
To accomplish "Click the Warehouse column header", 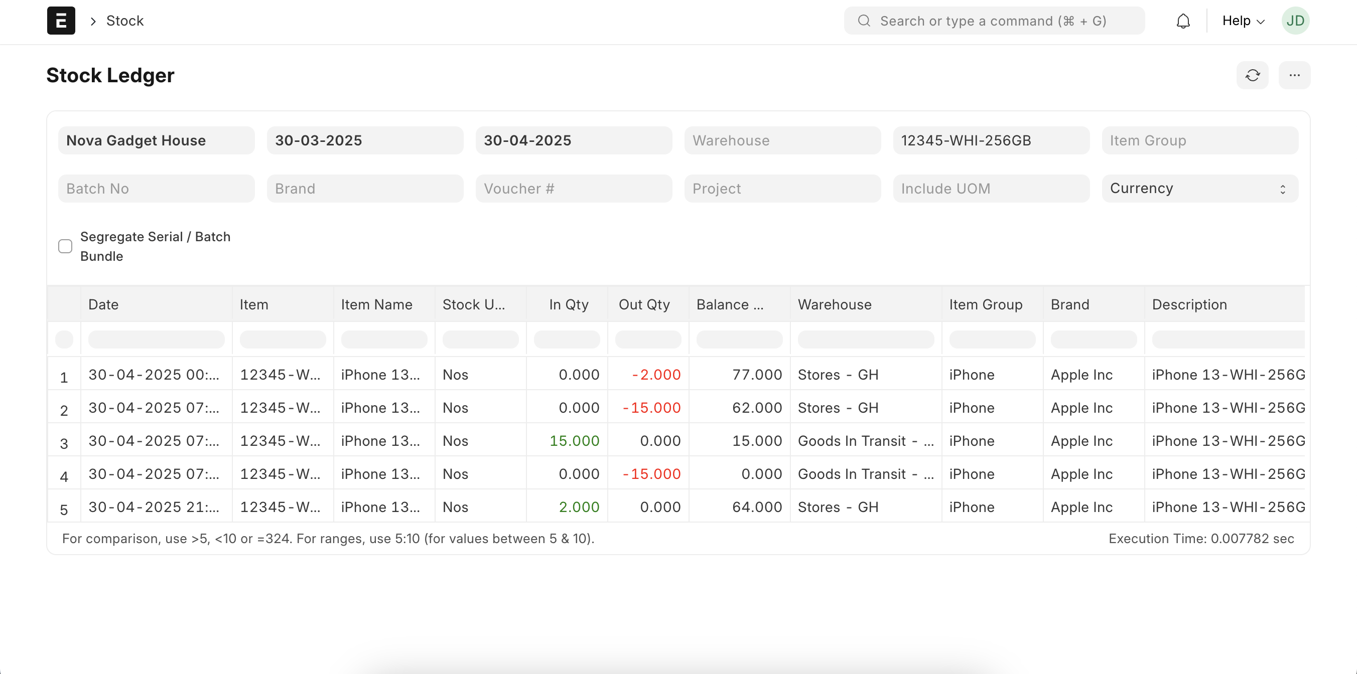I will 866,304.
